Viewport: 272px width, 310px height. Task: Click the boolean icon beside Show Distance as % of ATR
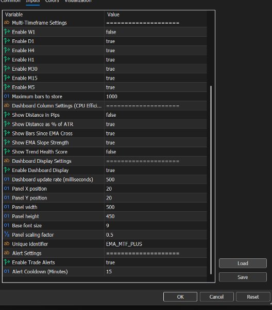7,124
